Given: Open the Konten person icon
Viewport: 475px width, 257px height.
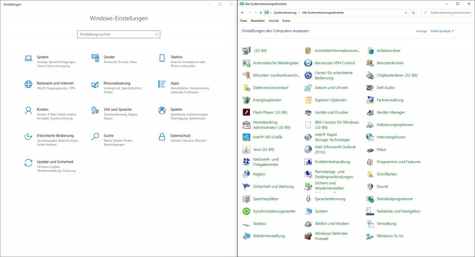Looking at the screenshot, I should pyautogui.click(x=28, y=110).
